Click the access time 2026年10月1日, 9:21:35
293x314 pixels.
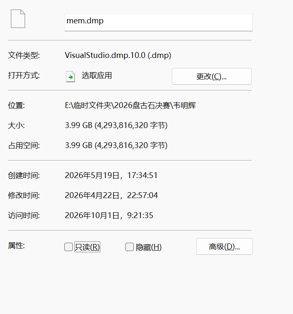point(109,216)
